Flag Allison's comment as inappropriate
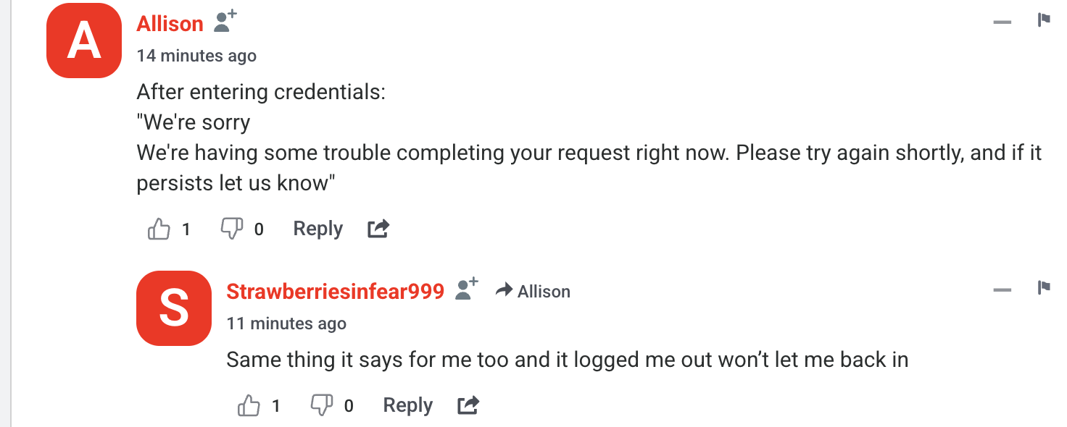 click(x=1044, y=22)
